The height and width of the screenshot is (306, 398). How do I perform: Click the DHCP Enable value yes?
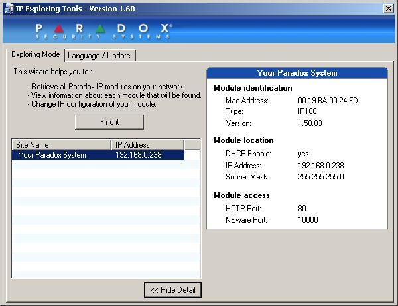(304, 154)
